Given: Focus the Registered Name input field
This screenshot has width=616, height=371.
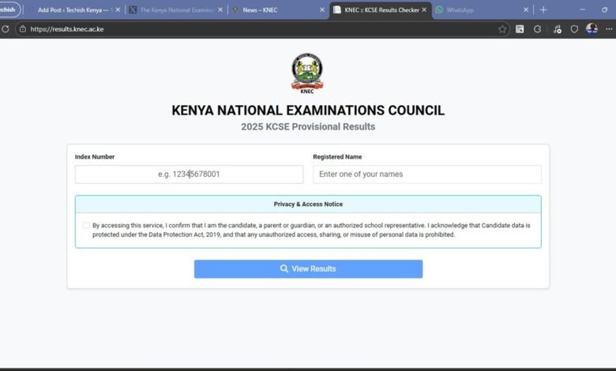Looking at the screenshot, I should 427,174.
